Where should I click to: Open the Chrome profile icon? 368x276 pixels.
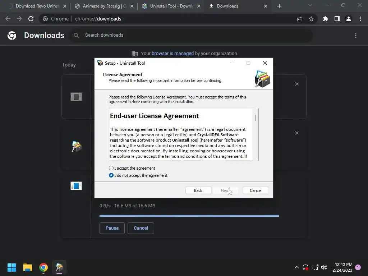(x=349, y=19)
